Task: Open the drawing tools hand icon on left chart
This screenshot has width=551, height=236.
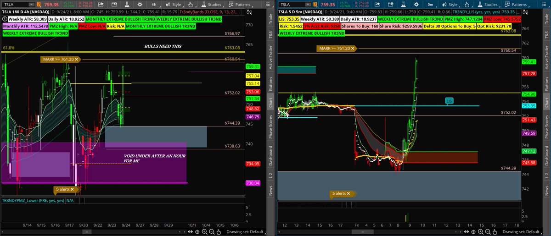Action: pyautogui.click(x=191, y=4)
